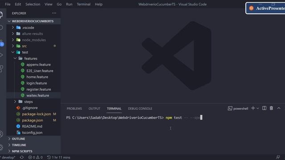Click feedback icon in status bar
The height and width of the screenshot is (160, 285).
coord(278,157)
